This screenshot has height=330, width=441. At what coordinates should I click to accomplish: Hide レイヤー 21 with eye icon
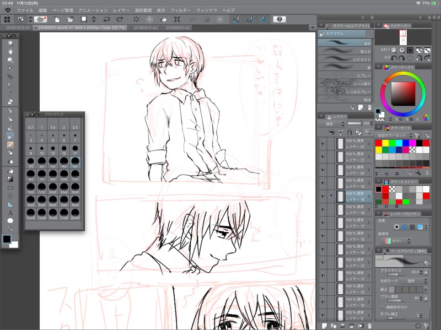322,157
